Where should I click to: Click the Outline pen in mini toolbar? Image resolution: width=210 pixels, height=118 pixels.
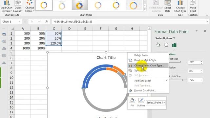pyautogui.click(x=141, y=100)
